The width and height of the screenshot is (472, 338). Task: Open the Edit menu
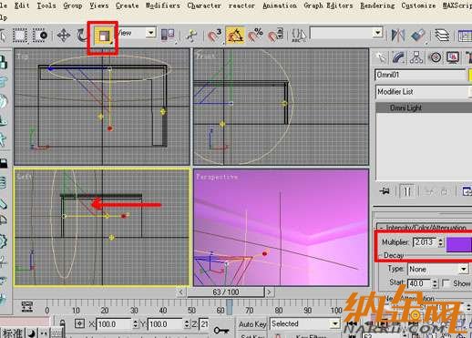click(x=22, y=5)
